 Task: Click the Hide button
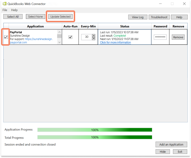coord(163,152)
